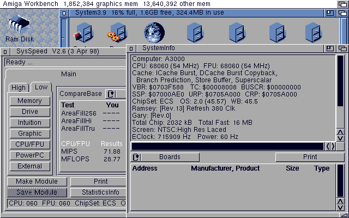Open the first cabinet drawer with red item
Screen dimensions: 349x218
83,33
